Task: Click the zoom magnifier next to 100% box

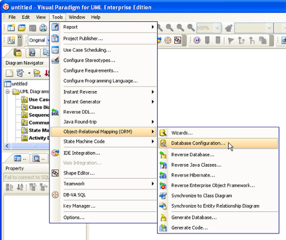Action: 191,28
